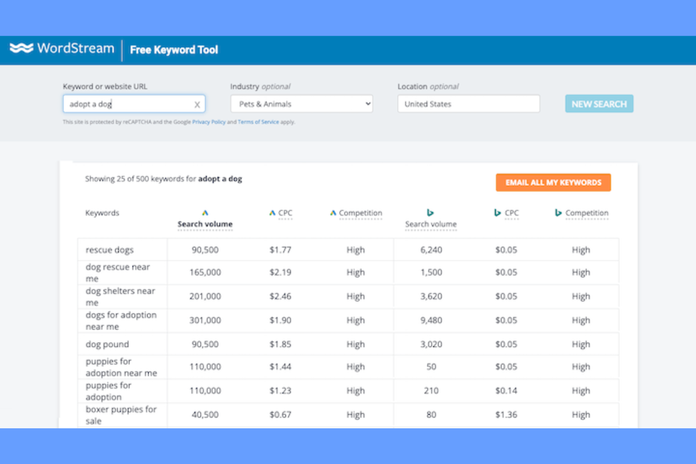Select the 'dogs for adoption near me' keyword
696x464 pixels.
pyautogui.click(x=121, y=321)
